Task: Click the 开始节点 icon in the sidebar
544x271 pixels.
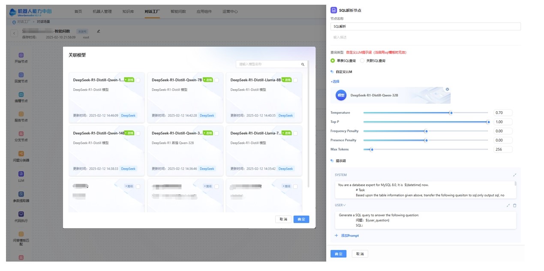Action: click(21, 55)
